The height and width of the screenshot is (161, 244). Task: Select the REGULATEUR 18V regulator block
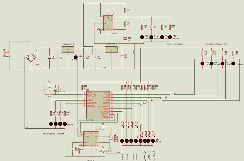[68, 50]
